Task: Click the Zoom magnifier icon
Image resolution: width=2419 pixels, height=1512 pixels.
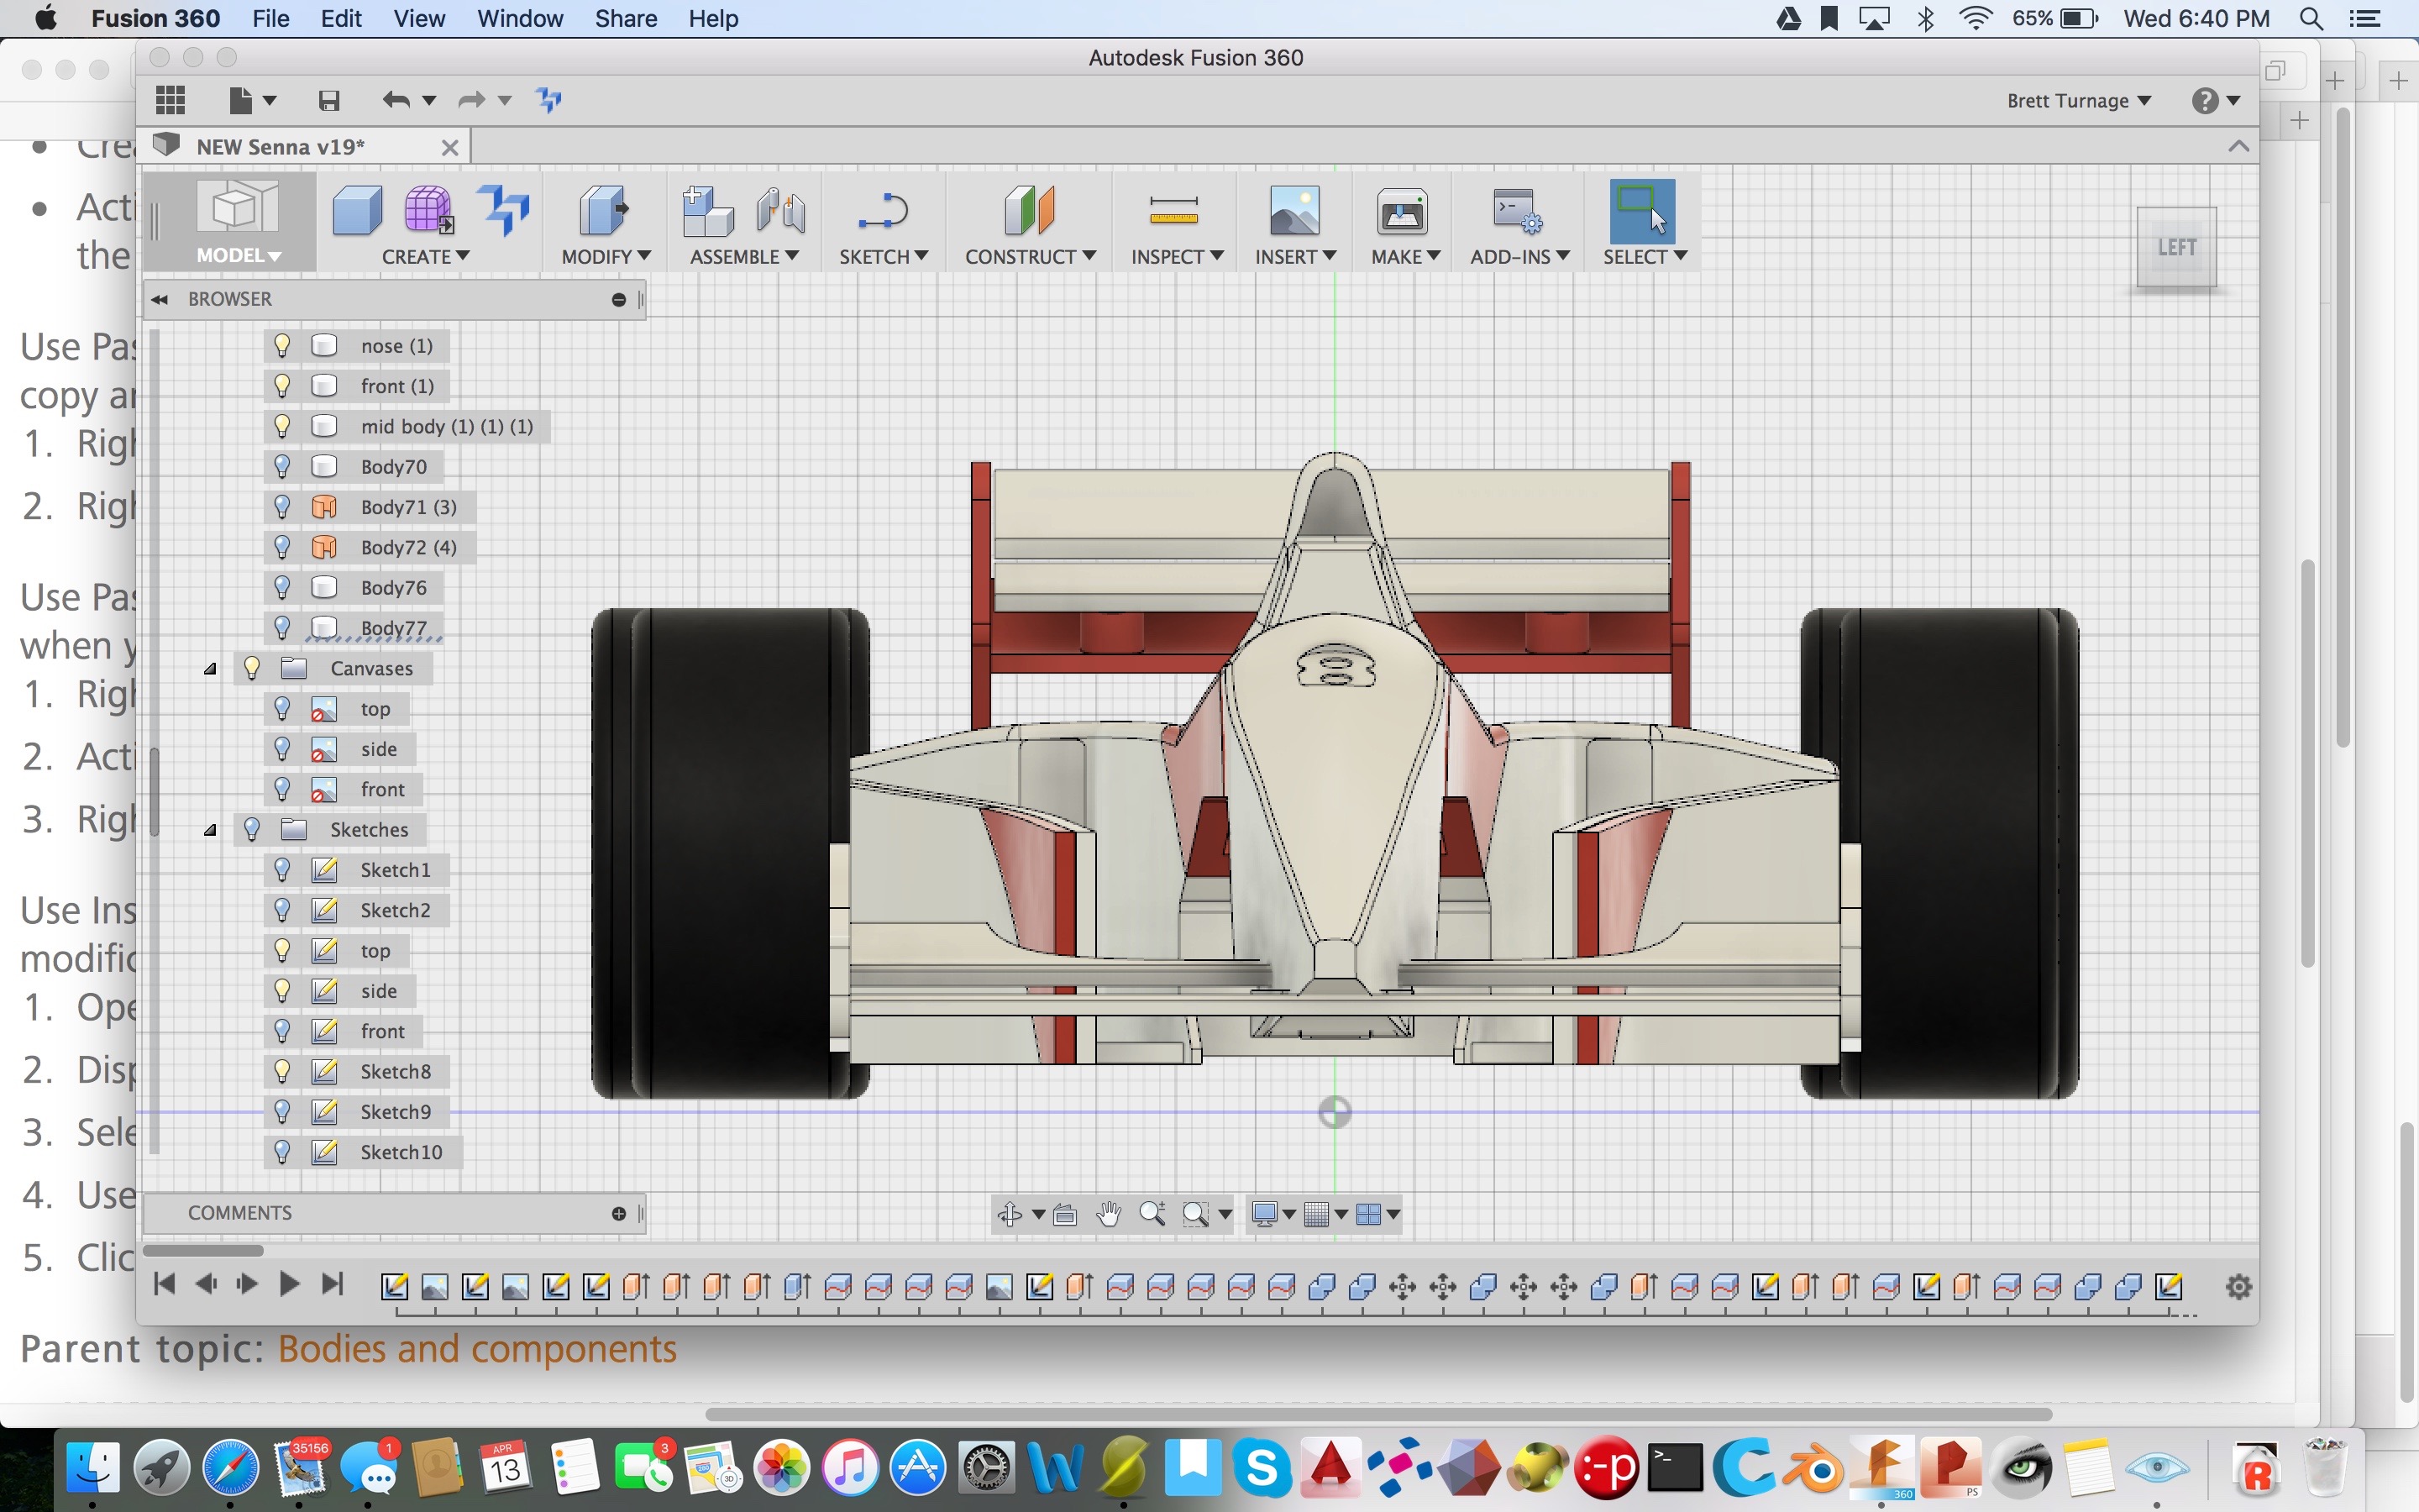Action: (x=1152, y=1214)
